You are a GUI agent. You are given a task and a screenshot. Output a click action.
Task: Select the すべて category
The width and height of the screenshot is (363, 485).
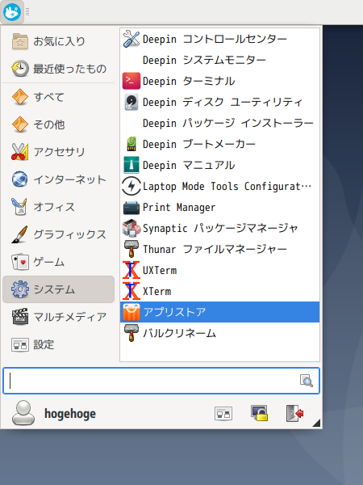[x=59, y=97]
